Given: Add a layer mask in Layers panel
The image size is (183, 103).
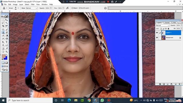Looking at the screenshot, I should click(x=164, y=84).
